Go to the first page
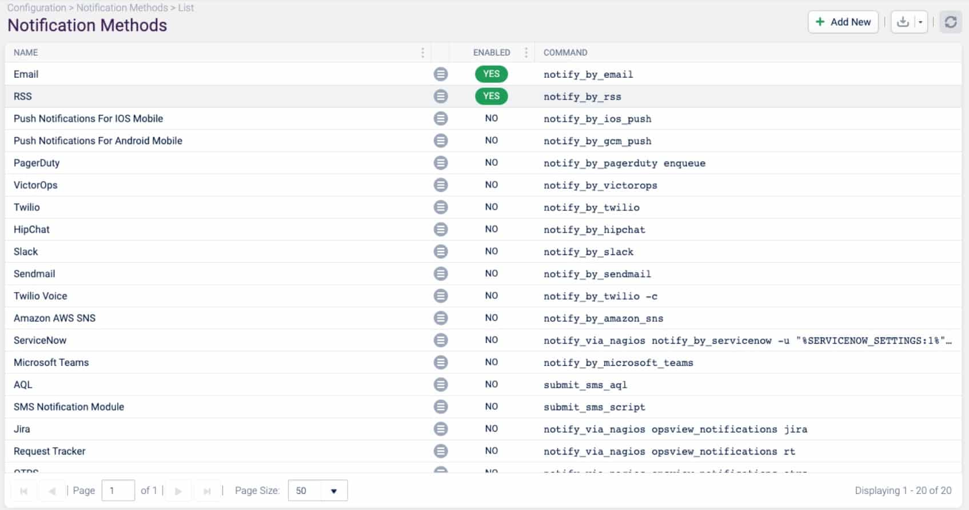This screenshot has height=510, width=969. tap(24, 491)
